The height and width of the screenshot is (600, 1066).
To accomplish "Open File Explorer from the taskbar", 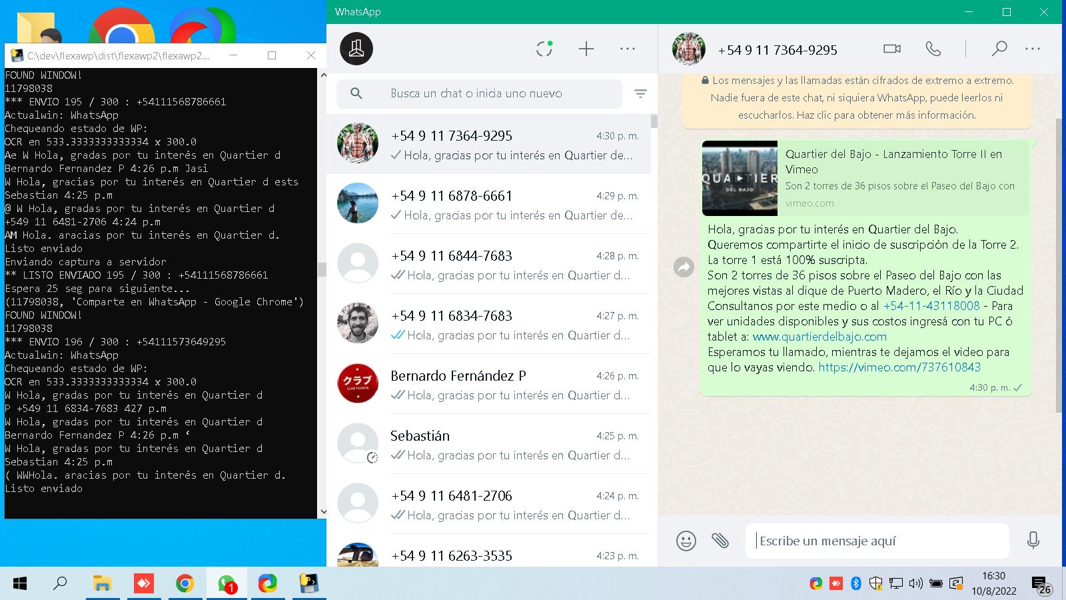I will point(102,584).
